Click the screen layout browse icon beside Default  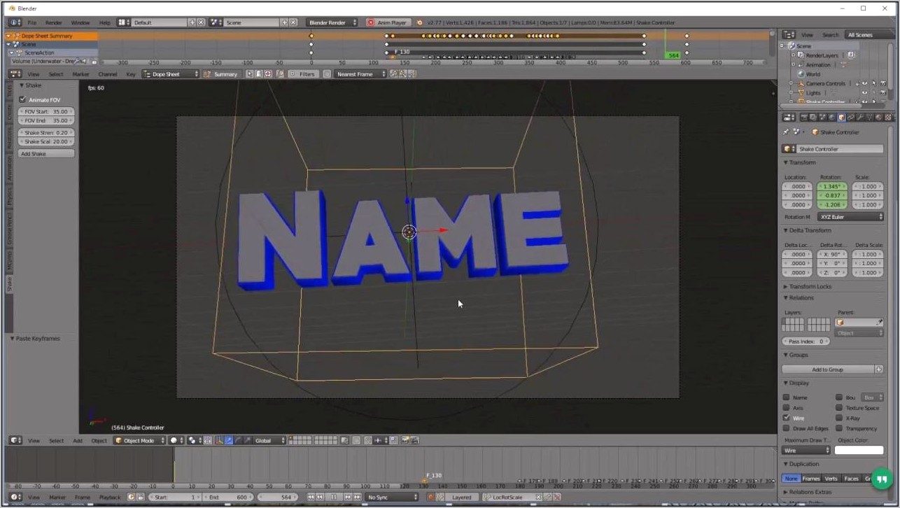point(123,22)
